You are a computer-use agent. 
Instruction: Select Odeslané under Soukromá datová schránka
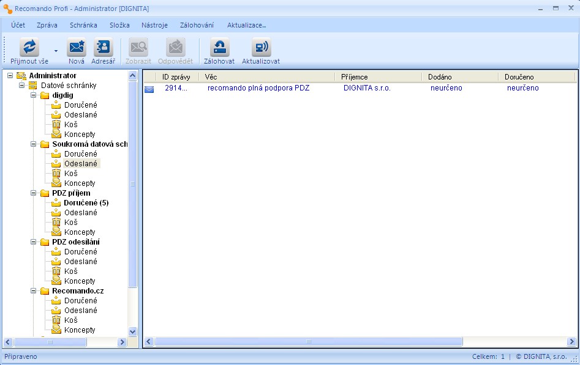pyautogui.click(x=81, y=164)
